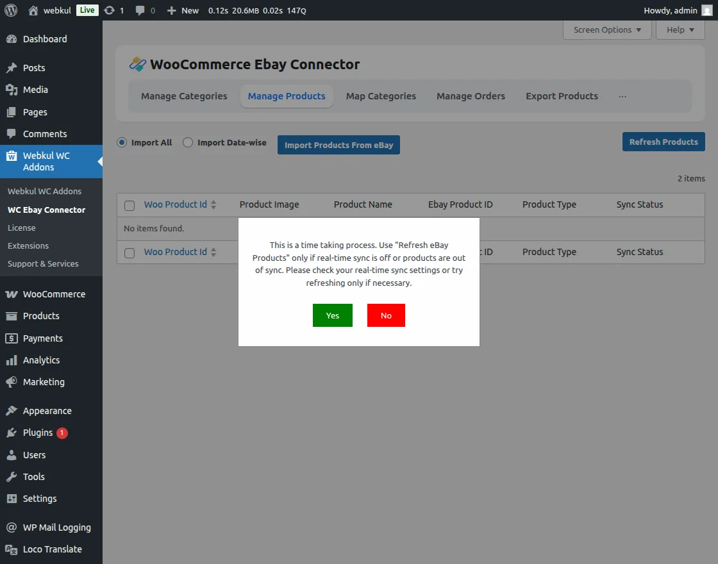Click the Analytics bar chart icon
Image resolution: width=718 pixels, height=564 pixels.
[12, 360]
